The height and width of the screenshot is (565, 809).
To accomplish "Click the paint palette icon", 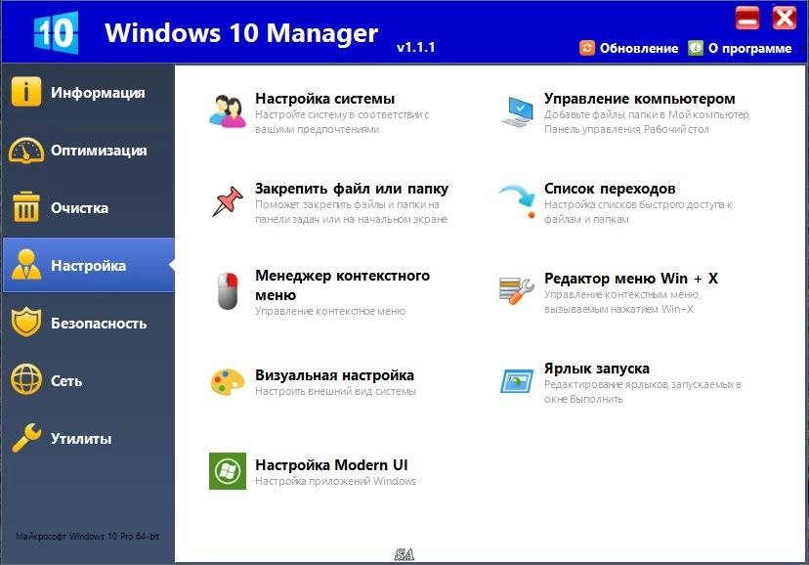I will pos(228,382).
